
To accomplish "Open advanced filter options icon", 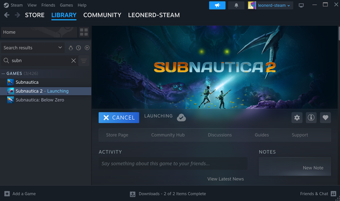I will [x=83, y=60].
